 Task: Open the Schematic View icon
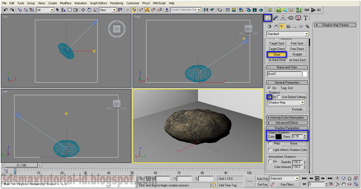click(x=234, y=10)
